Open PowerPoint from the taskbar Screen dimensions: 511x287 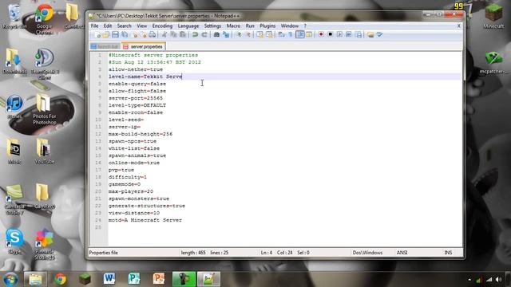click(159, 279)
